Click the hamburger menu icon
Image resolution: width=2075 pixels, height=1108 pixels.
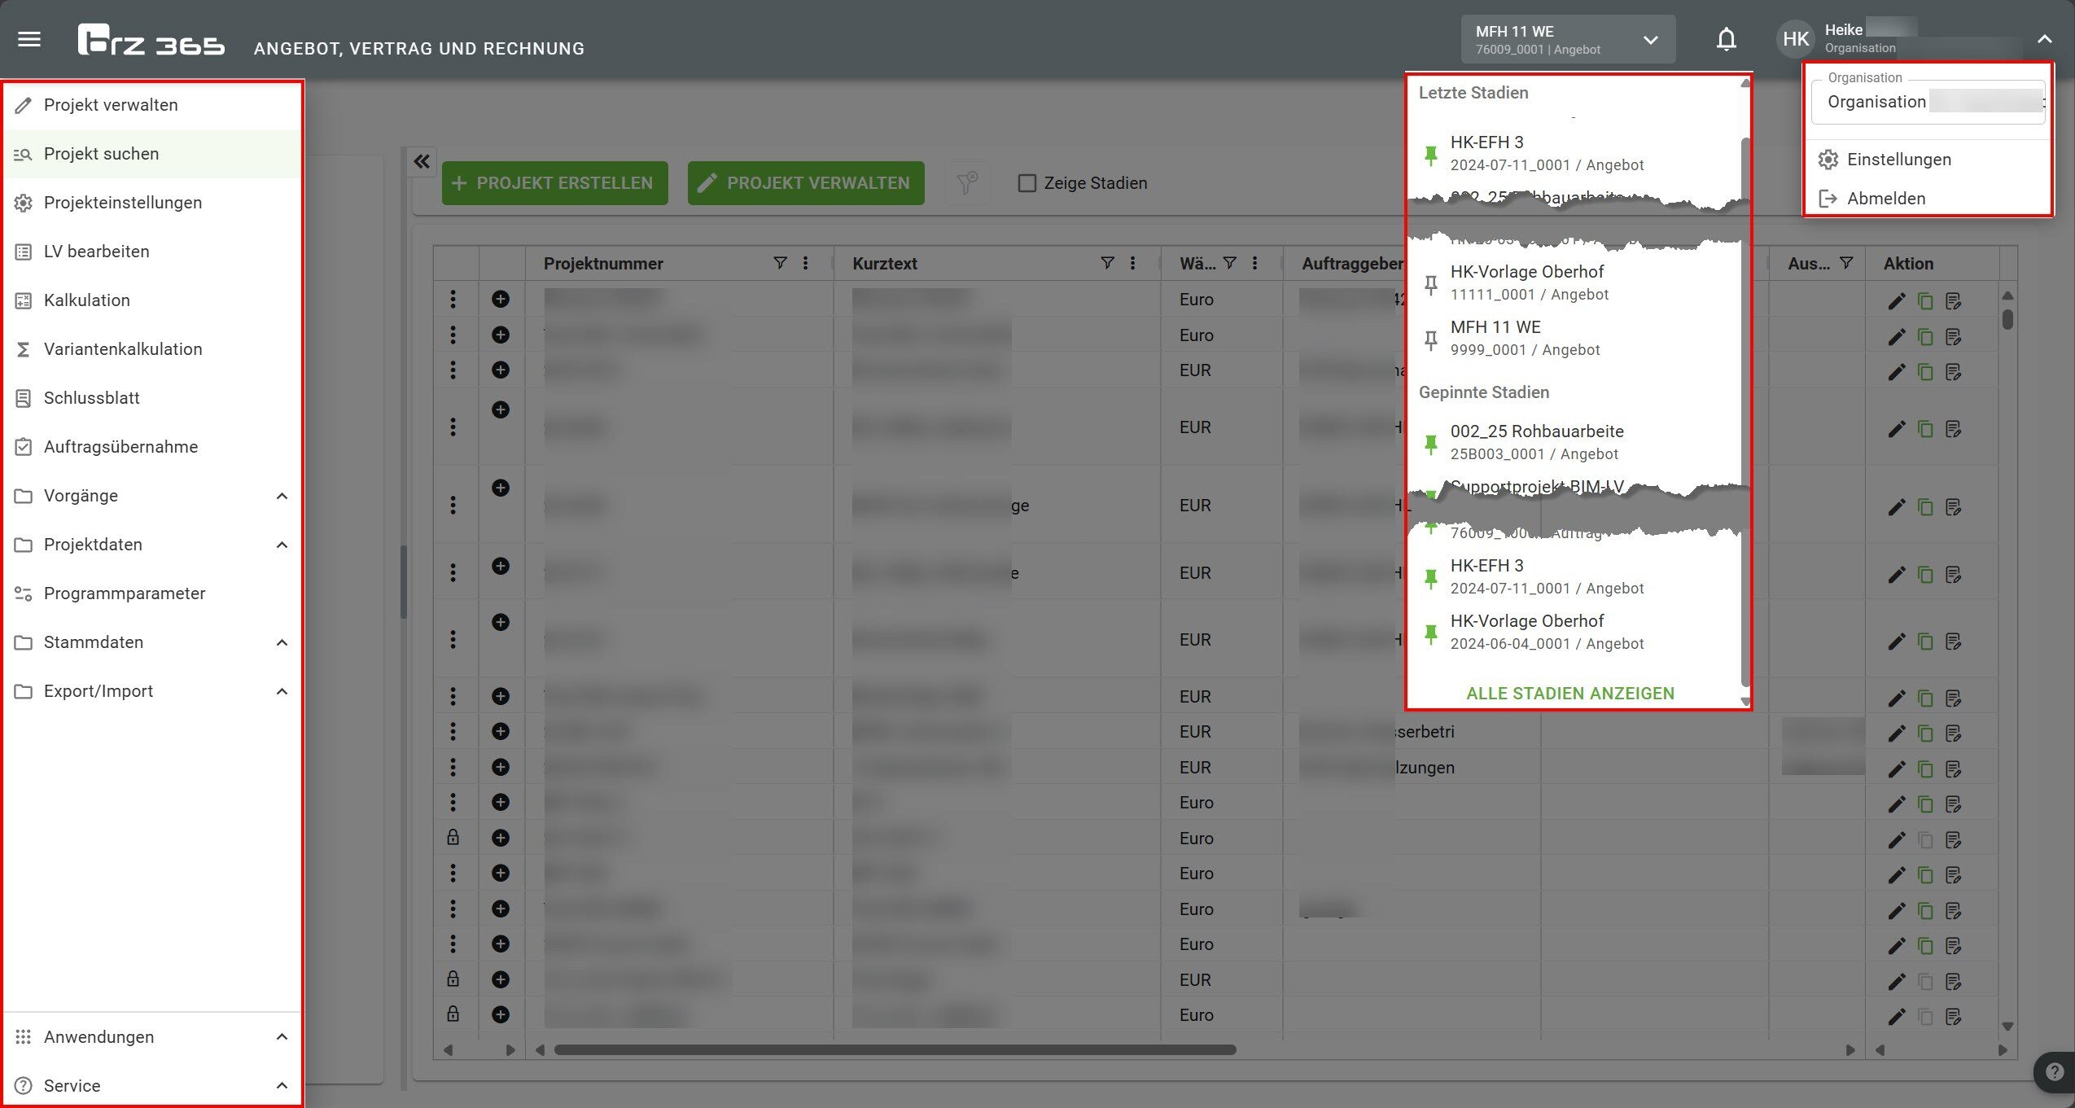click(x=29, y=39)
